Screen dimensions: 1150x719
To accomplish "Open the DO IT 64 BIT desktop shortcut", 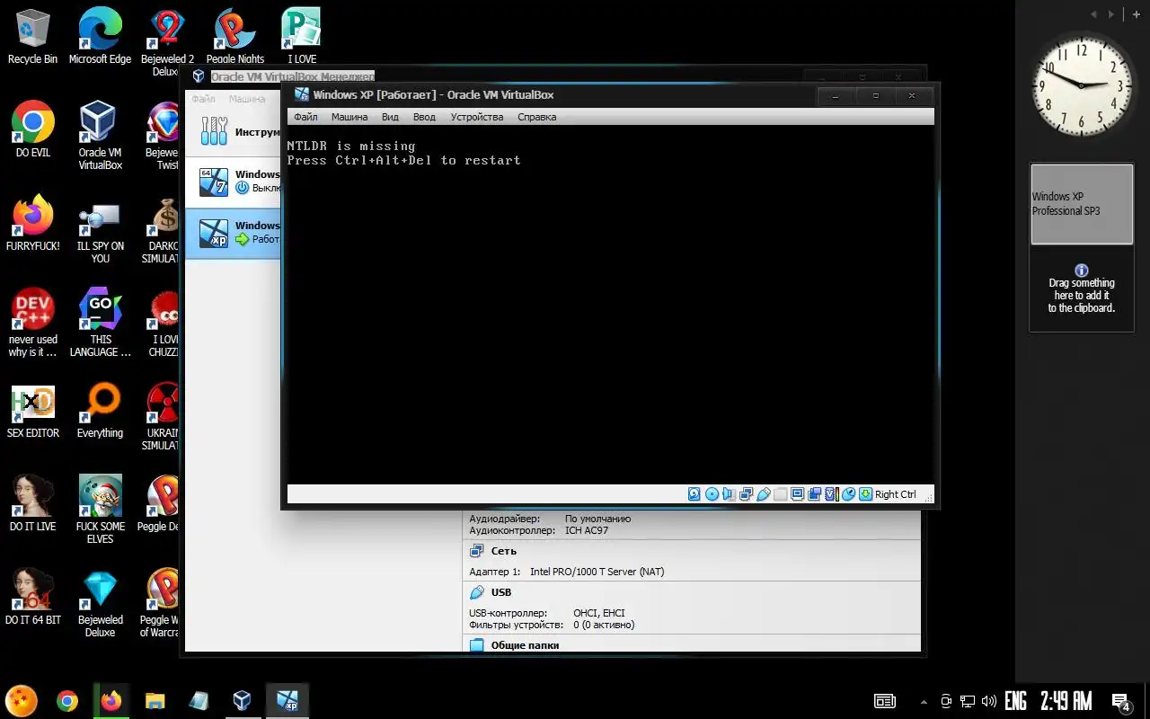I will (x=32, y=599).
